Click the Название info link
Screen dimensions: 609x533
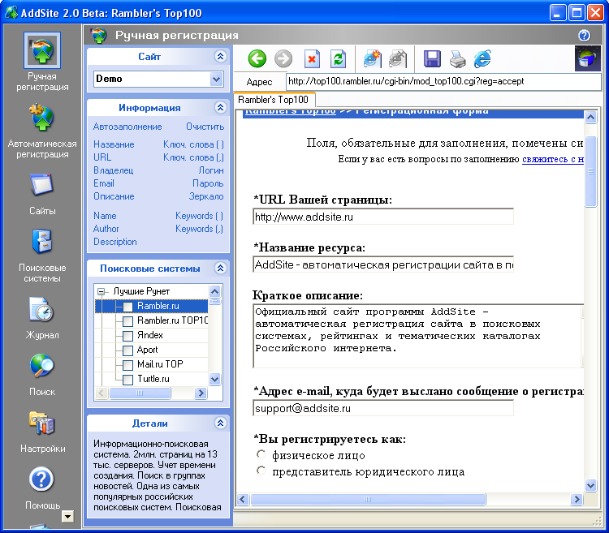pyautogui.click(x=114, y=144)
